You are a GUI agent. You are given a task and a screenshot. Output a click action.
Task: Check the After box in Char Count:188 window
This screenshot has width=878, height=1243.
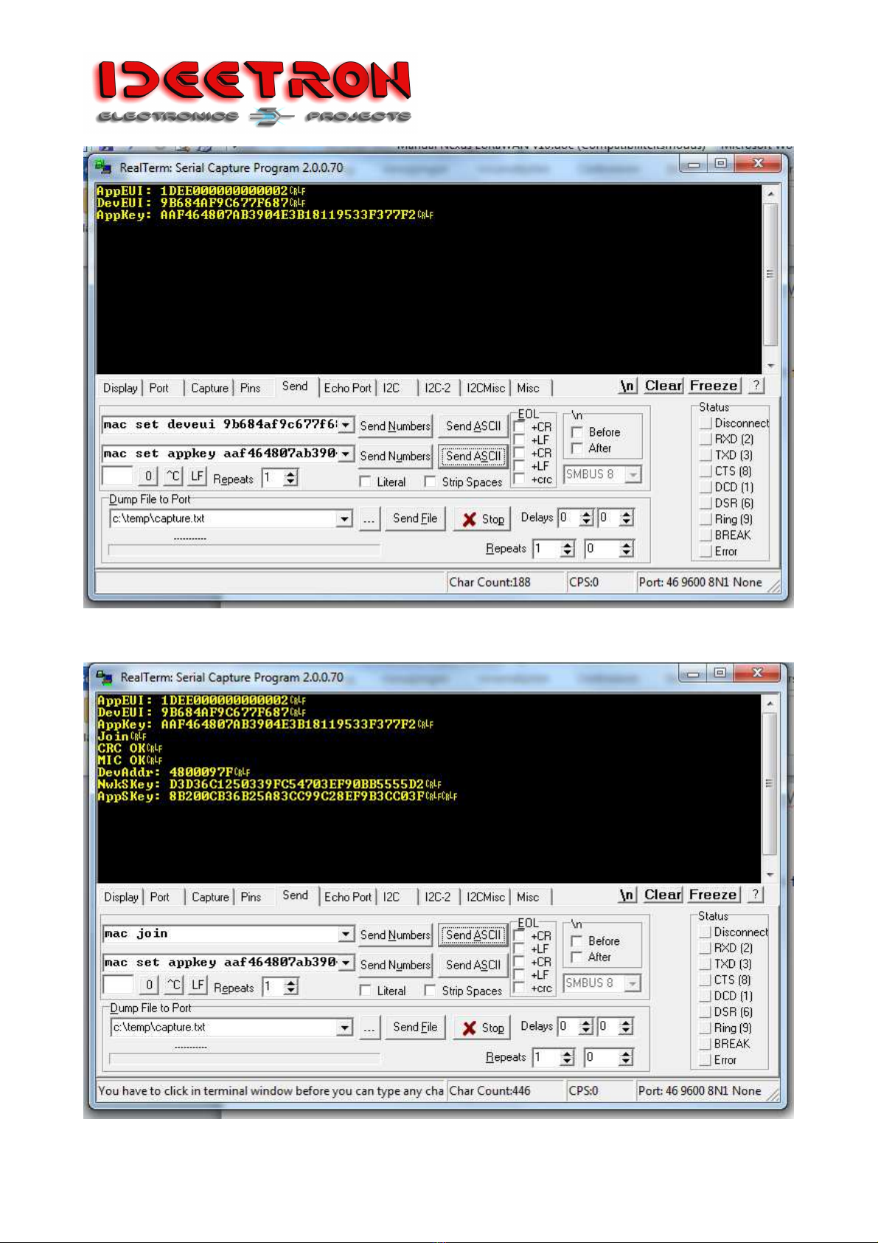pos(577,448)
